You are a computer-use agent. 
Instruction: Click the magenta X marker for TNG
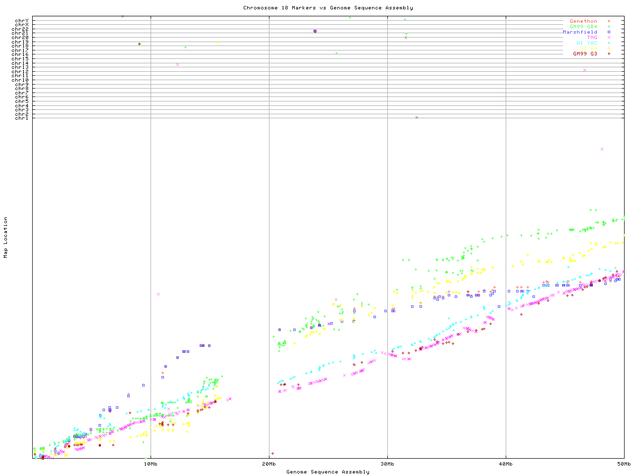609,38
